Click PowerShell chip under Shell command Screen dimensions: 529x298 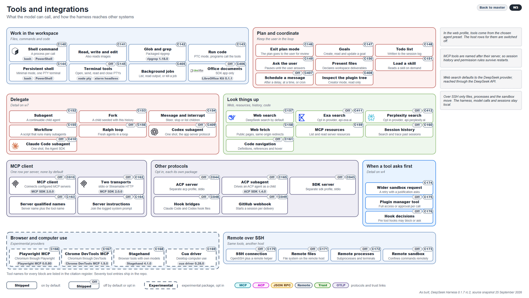tap(44, 59)
